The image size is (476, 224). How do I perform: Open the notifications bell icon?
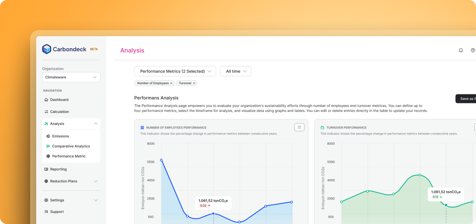click(x=461, y=50)
